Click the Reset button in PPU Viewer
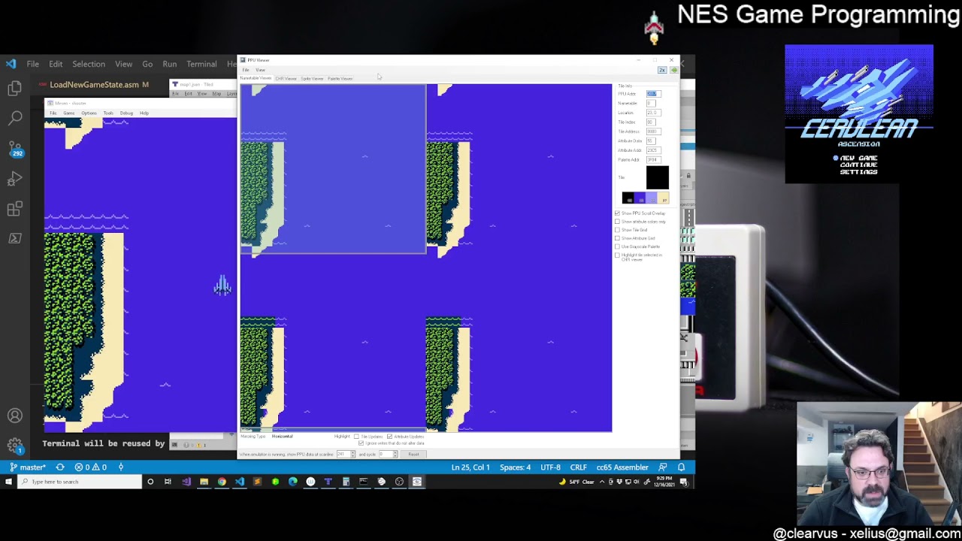This screenshot has height=541, width=962. click(x=413, y=454)
